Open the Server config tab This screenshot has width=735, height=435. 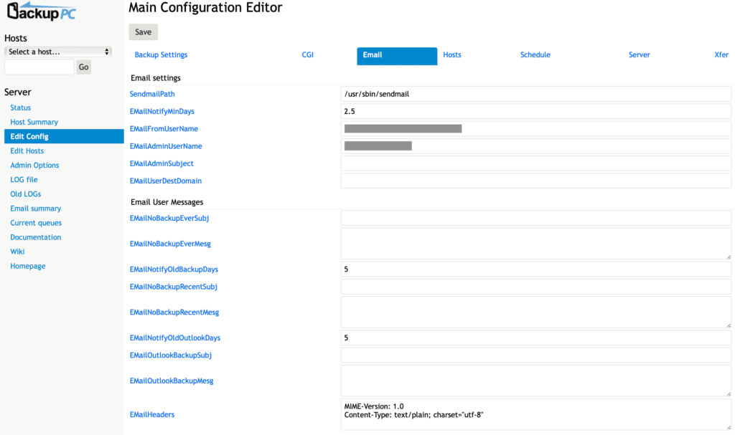pyautogui.click(x=639, y=55)
